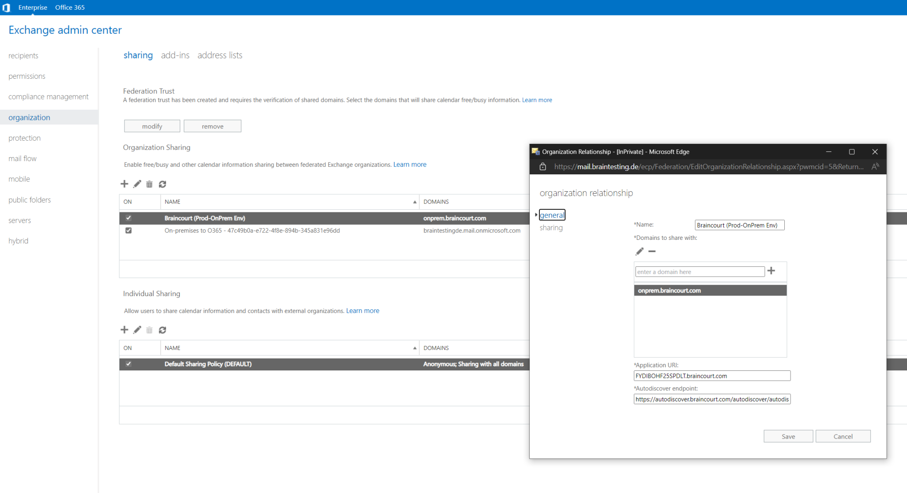Cancel the organization relationship dialog
907x493 pixels.
[843, 436]
